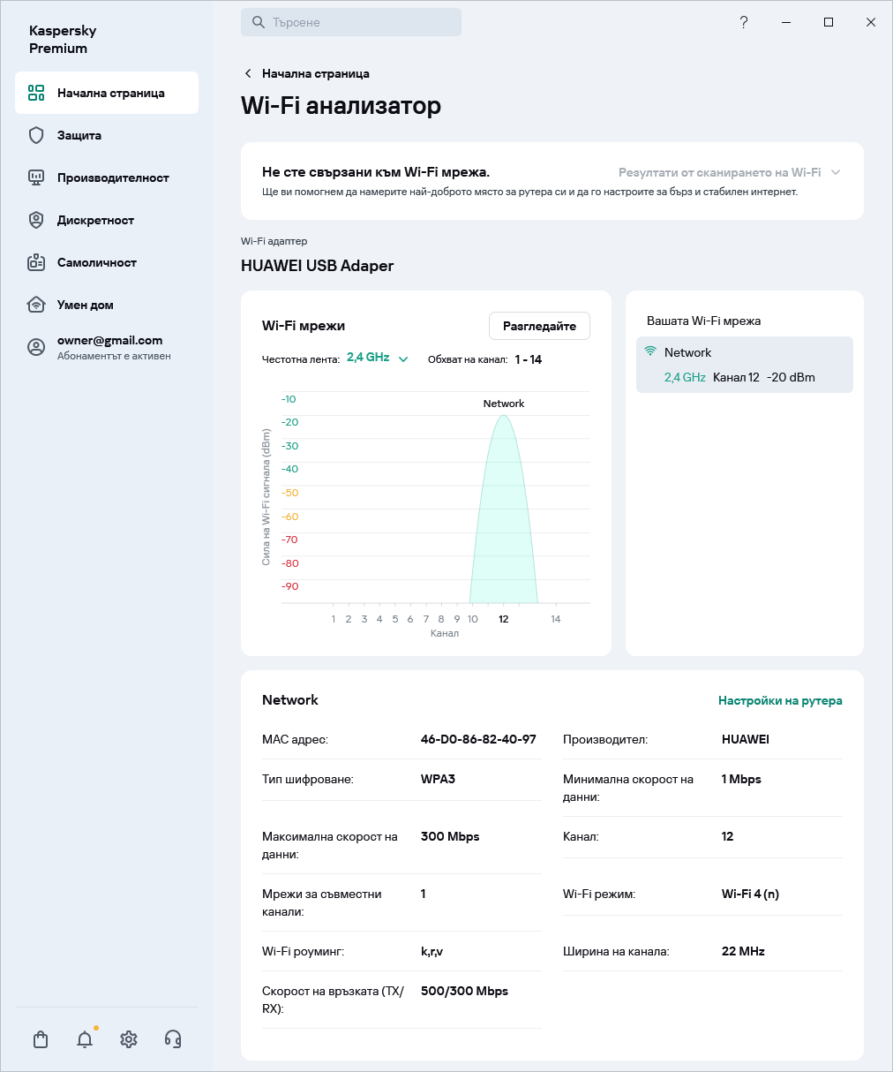Click the Умен дом house icon
This screenshot has width=893, height=1072.
(36, 305)
